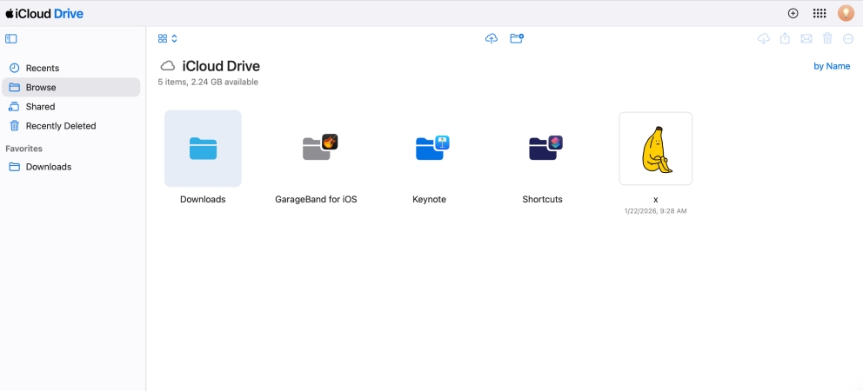
Task: Select the GarageBand for iOS folder
Action: [319, 148]
